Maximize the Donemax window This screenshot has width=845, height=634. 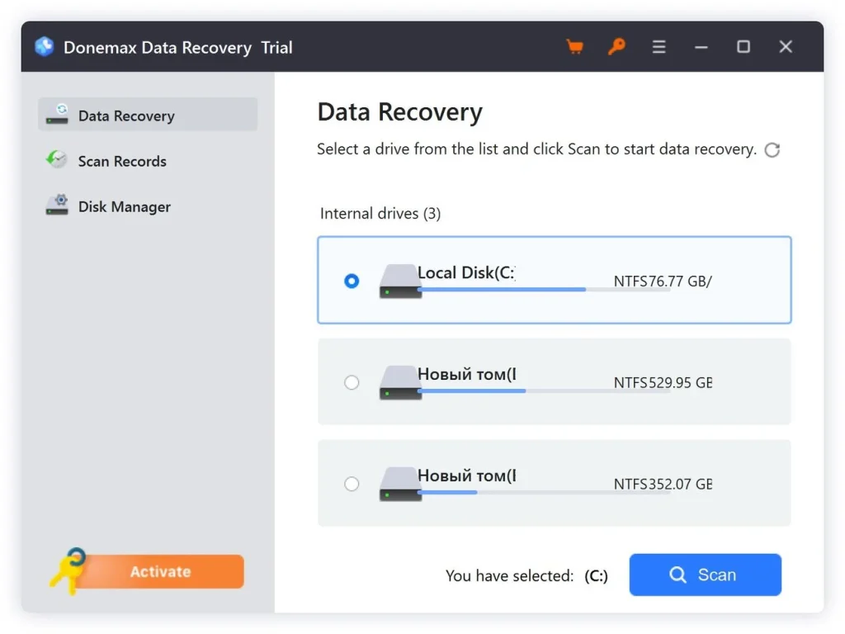pos(744,47)
